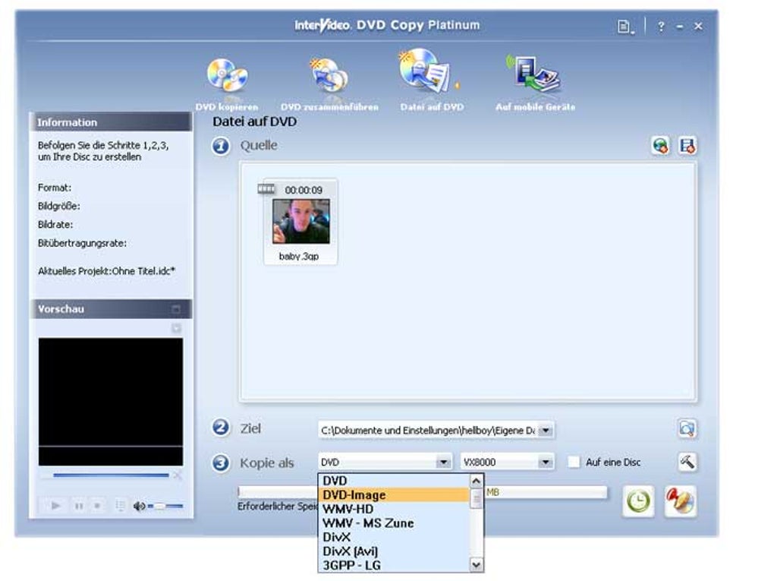Click the green clock schedule button
The height and width of the screenshot is (581, 774).
pyautogui.click(x=638, y=501)
